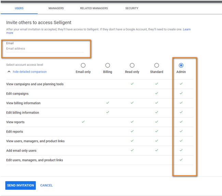Select the Email only access level
222x196 pixels.
(83, 65)
